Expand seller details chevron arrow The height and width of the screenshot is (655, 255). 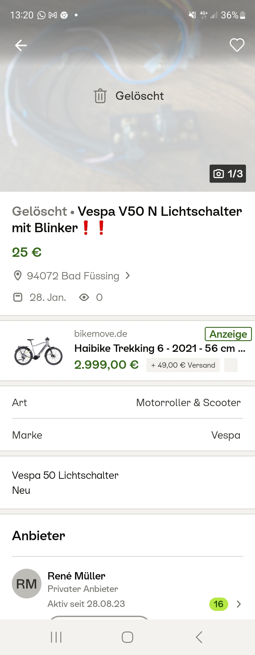[x=239, y=604]
